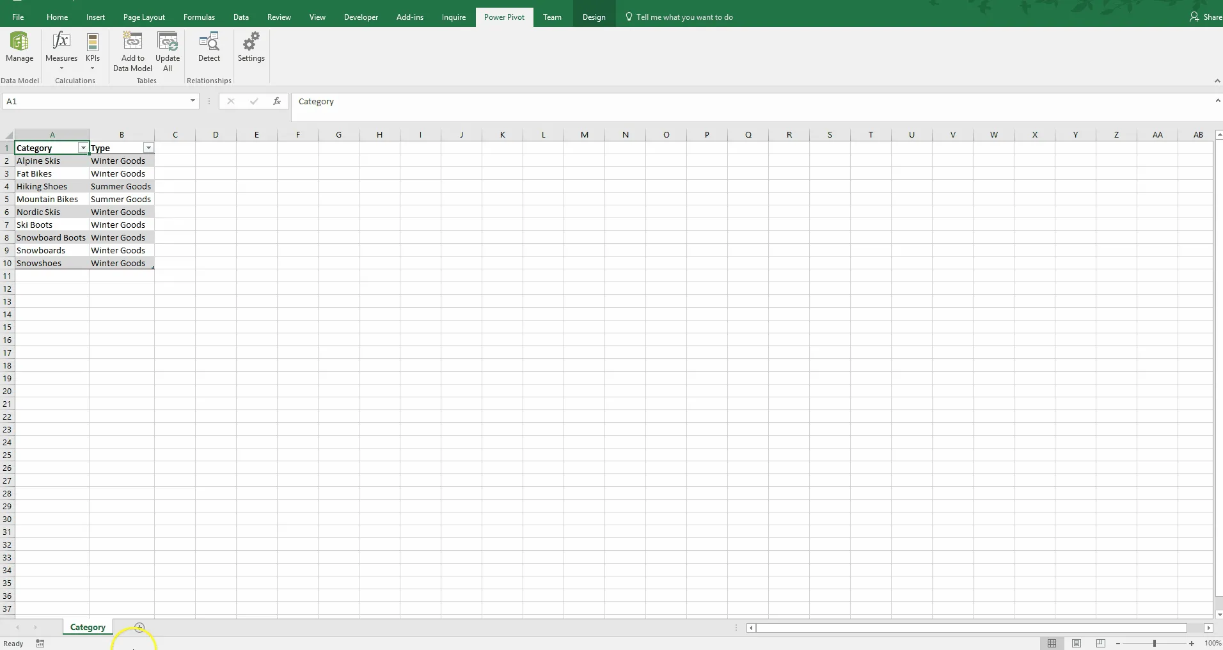Click horizontal scroll left arrow
This screenshot has width=1223, height=650.
(752, 628)
